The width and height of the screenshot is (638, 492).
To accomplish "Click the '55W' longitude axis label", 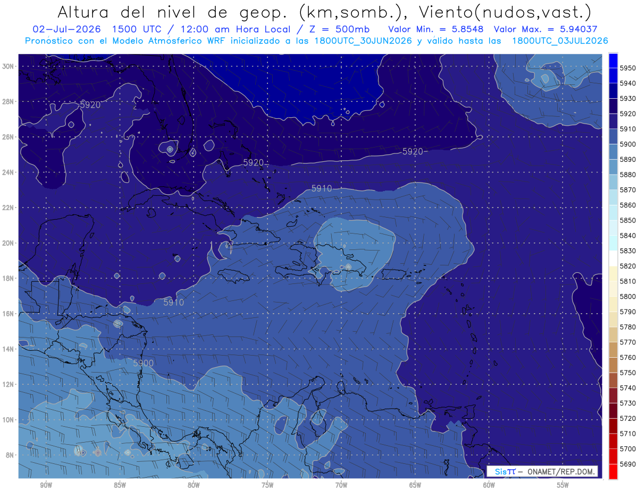I will [563, 485].
